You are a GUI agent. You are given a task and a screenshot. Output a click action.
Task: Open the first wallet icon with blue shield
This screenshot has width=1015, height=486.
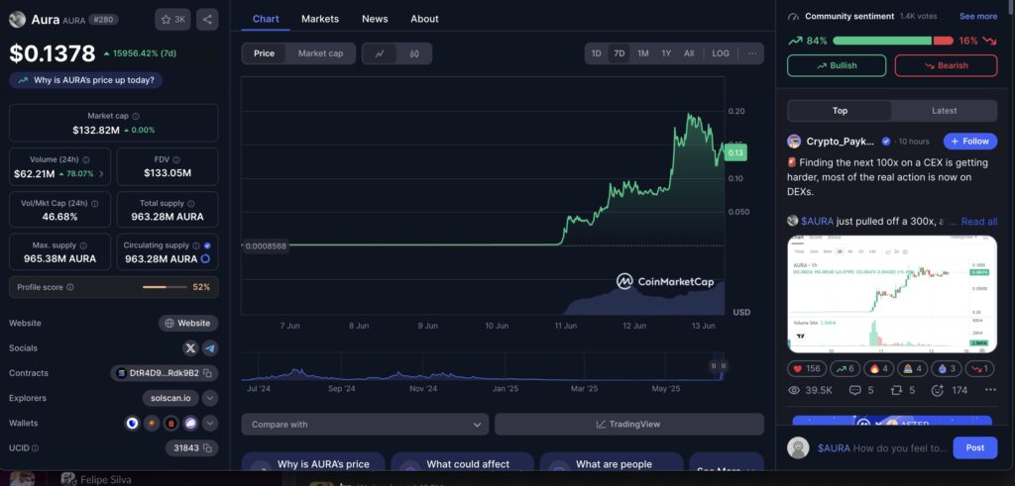[132, 424]
